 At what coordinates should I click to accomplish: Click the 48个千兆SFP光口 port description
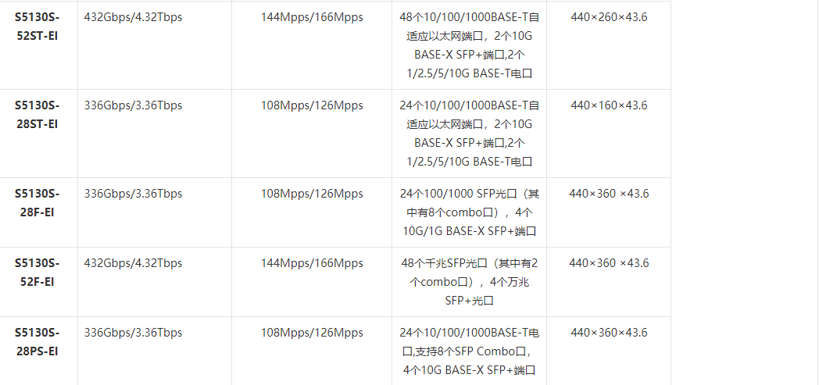pyautogui.click(x=470, y=282)
